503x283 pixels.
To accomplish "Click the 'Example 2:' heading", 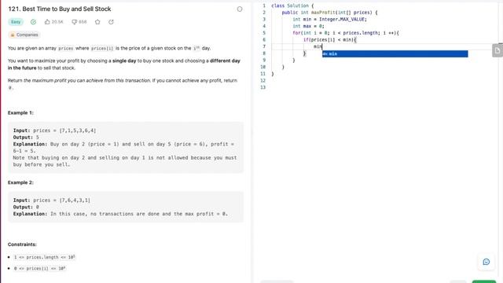I will (x=20, y=182).
